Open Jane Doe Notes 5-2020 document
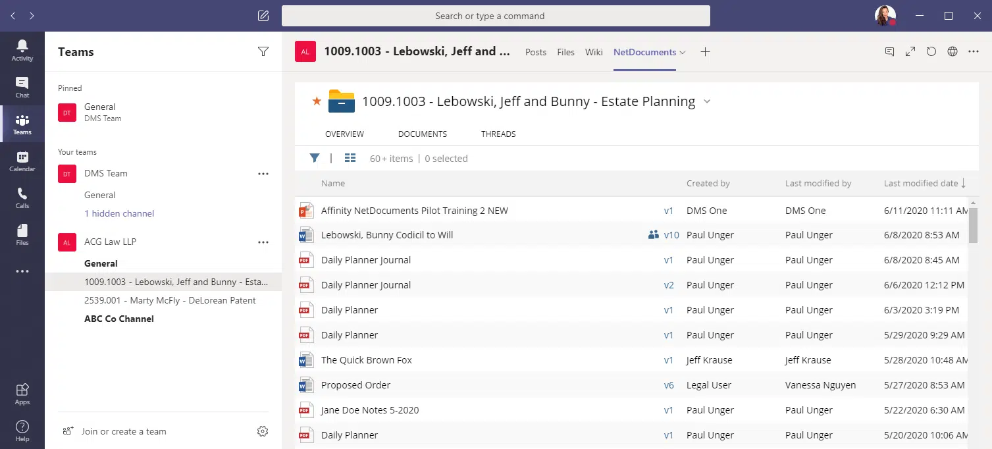This screenshot has width=992, height=449. (370, 410)
